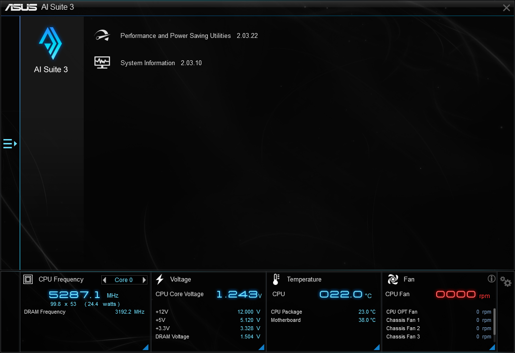Expand the CPU Frequency panel corner triangle
515x353 pixels.
pos(146,347)
